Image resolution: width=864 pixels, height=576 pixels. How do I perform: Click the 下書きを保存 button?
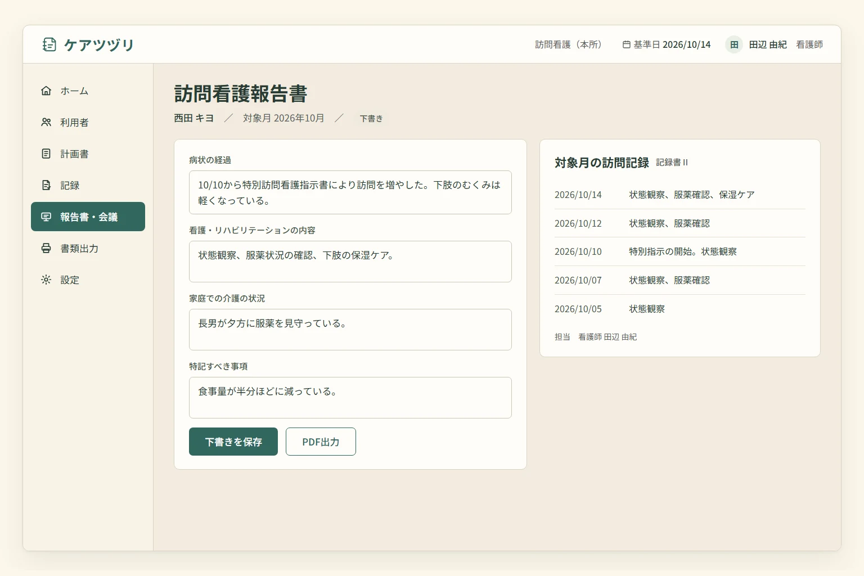tap(233, 442)
